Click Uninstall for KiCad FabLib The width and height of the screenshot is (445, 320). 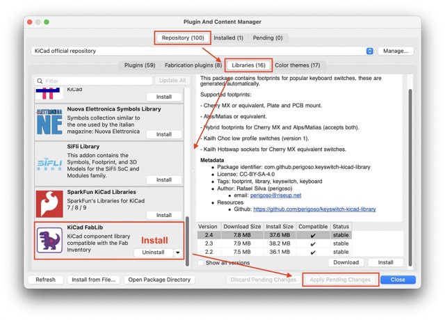[x=153, y=252]
